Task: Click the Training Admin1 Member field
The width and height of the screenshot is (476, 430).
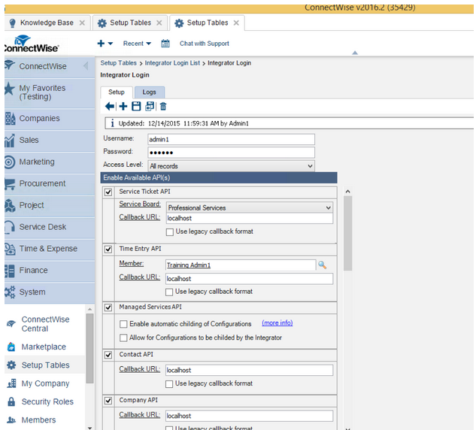Action: point(241,265)
